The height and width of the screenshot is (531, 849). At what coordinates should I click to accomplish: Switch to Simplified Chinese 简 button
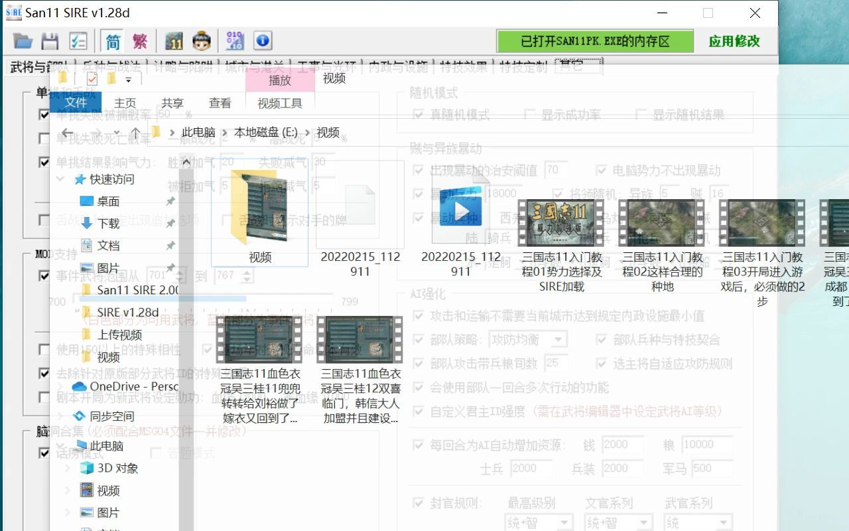pos(113,41)
